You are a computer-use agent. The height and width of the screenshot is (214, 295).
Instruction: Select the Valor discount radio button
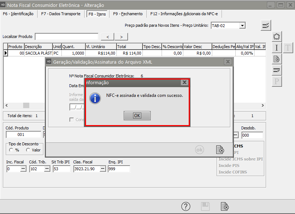coord(28,150)
